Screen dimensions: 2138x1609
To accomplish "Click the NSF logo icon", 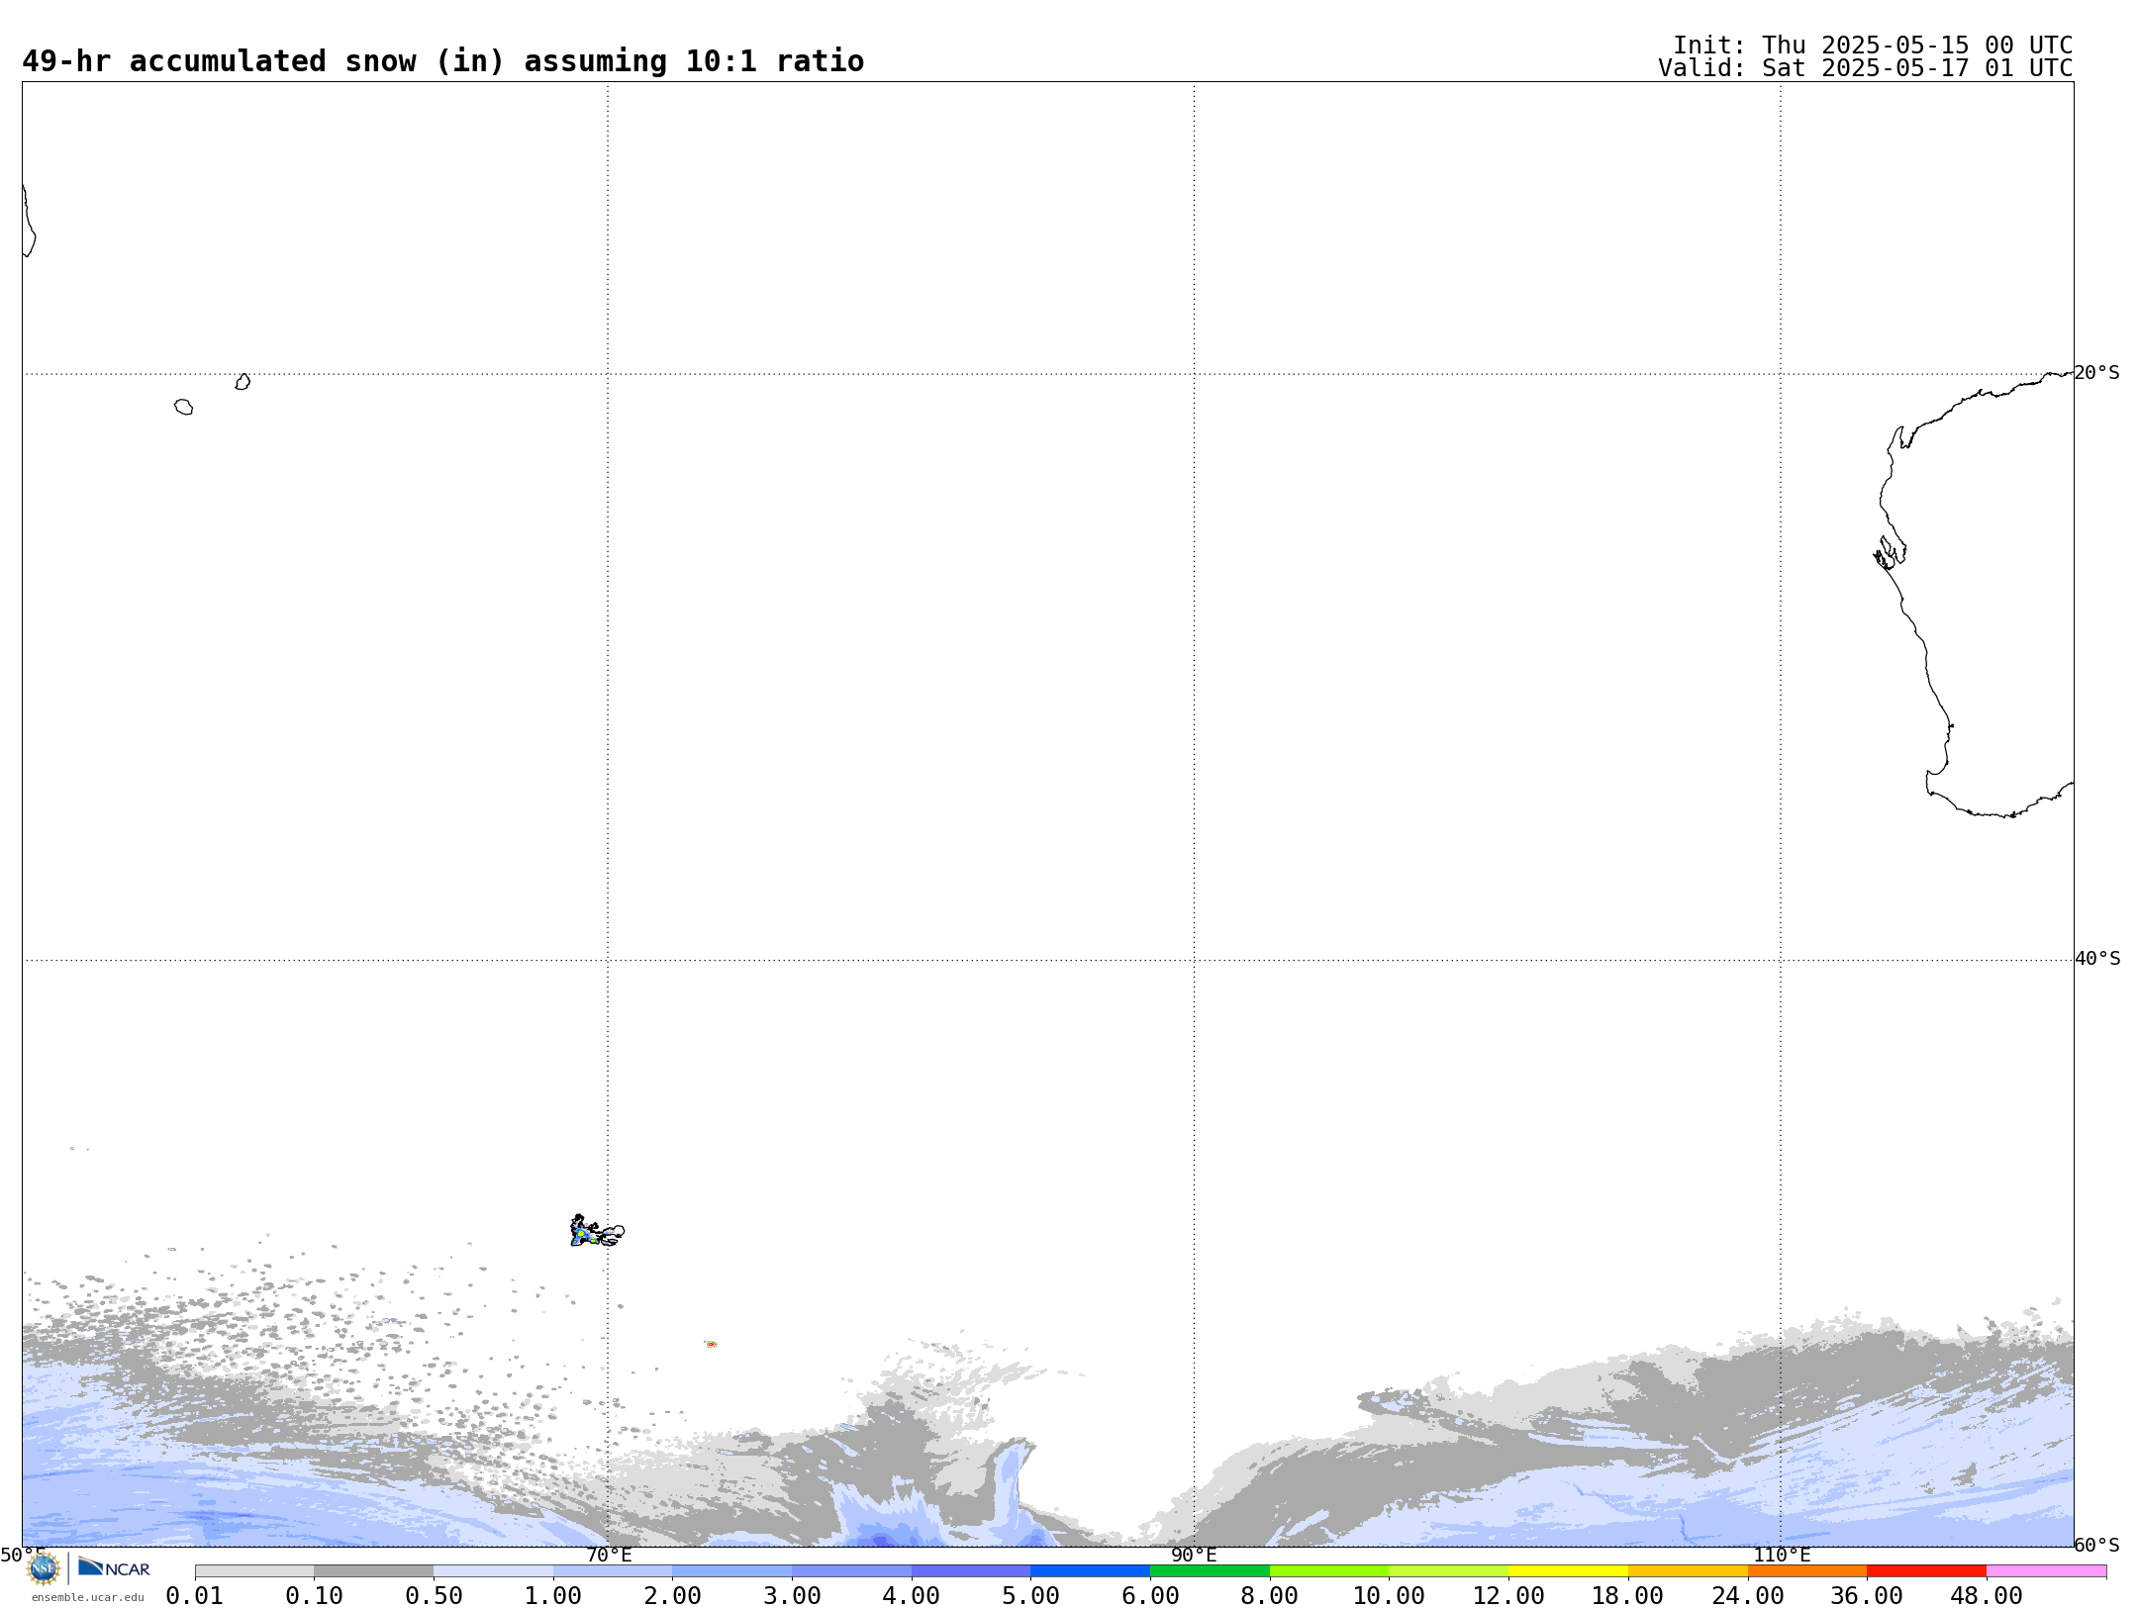I will (44, 1568).
